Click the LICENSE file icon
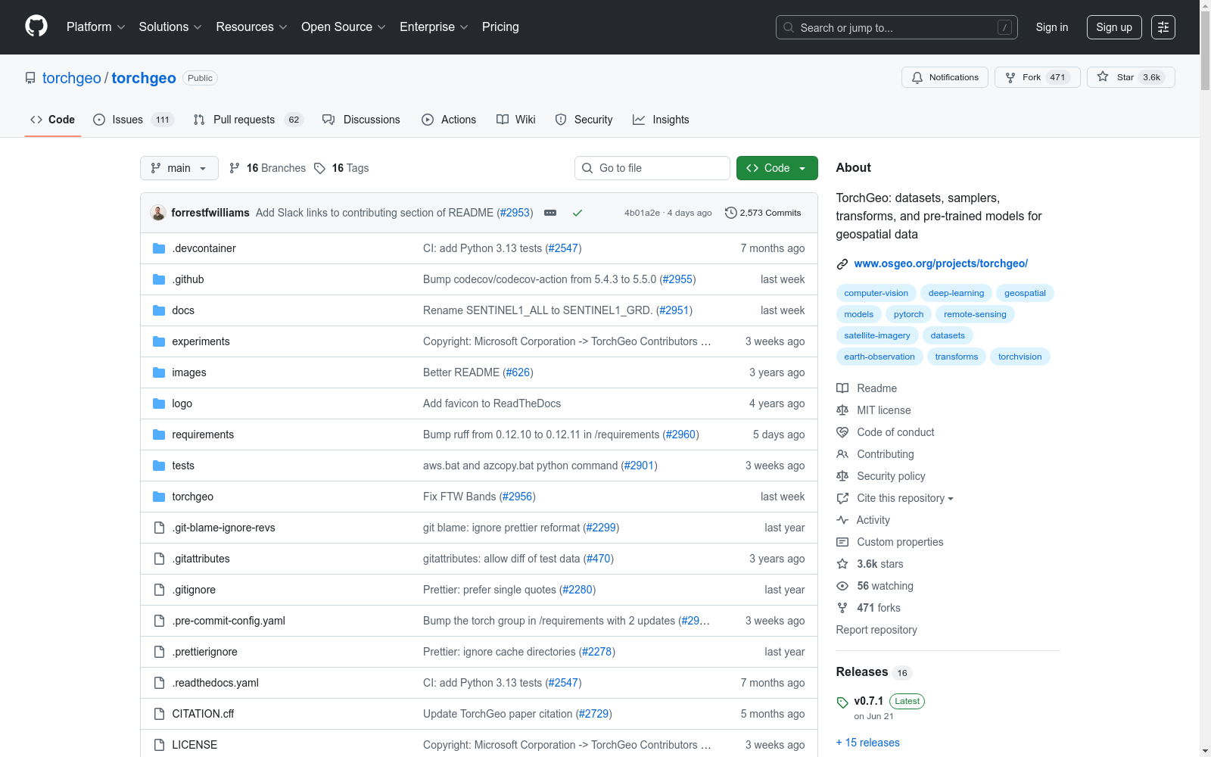This screenshot has height=757, width=1211. click(x=159, y=745)
